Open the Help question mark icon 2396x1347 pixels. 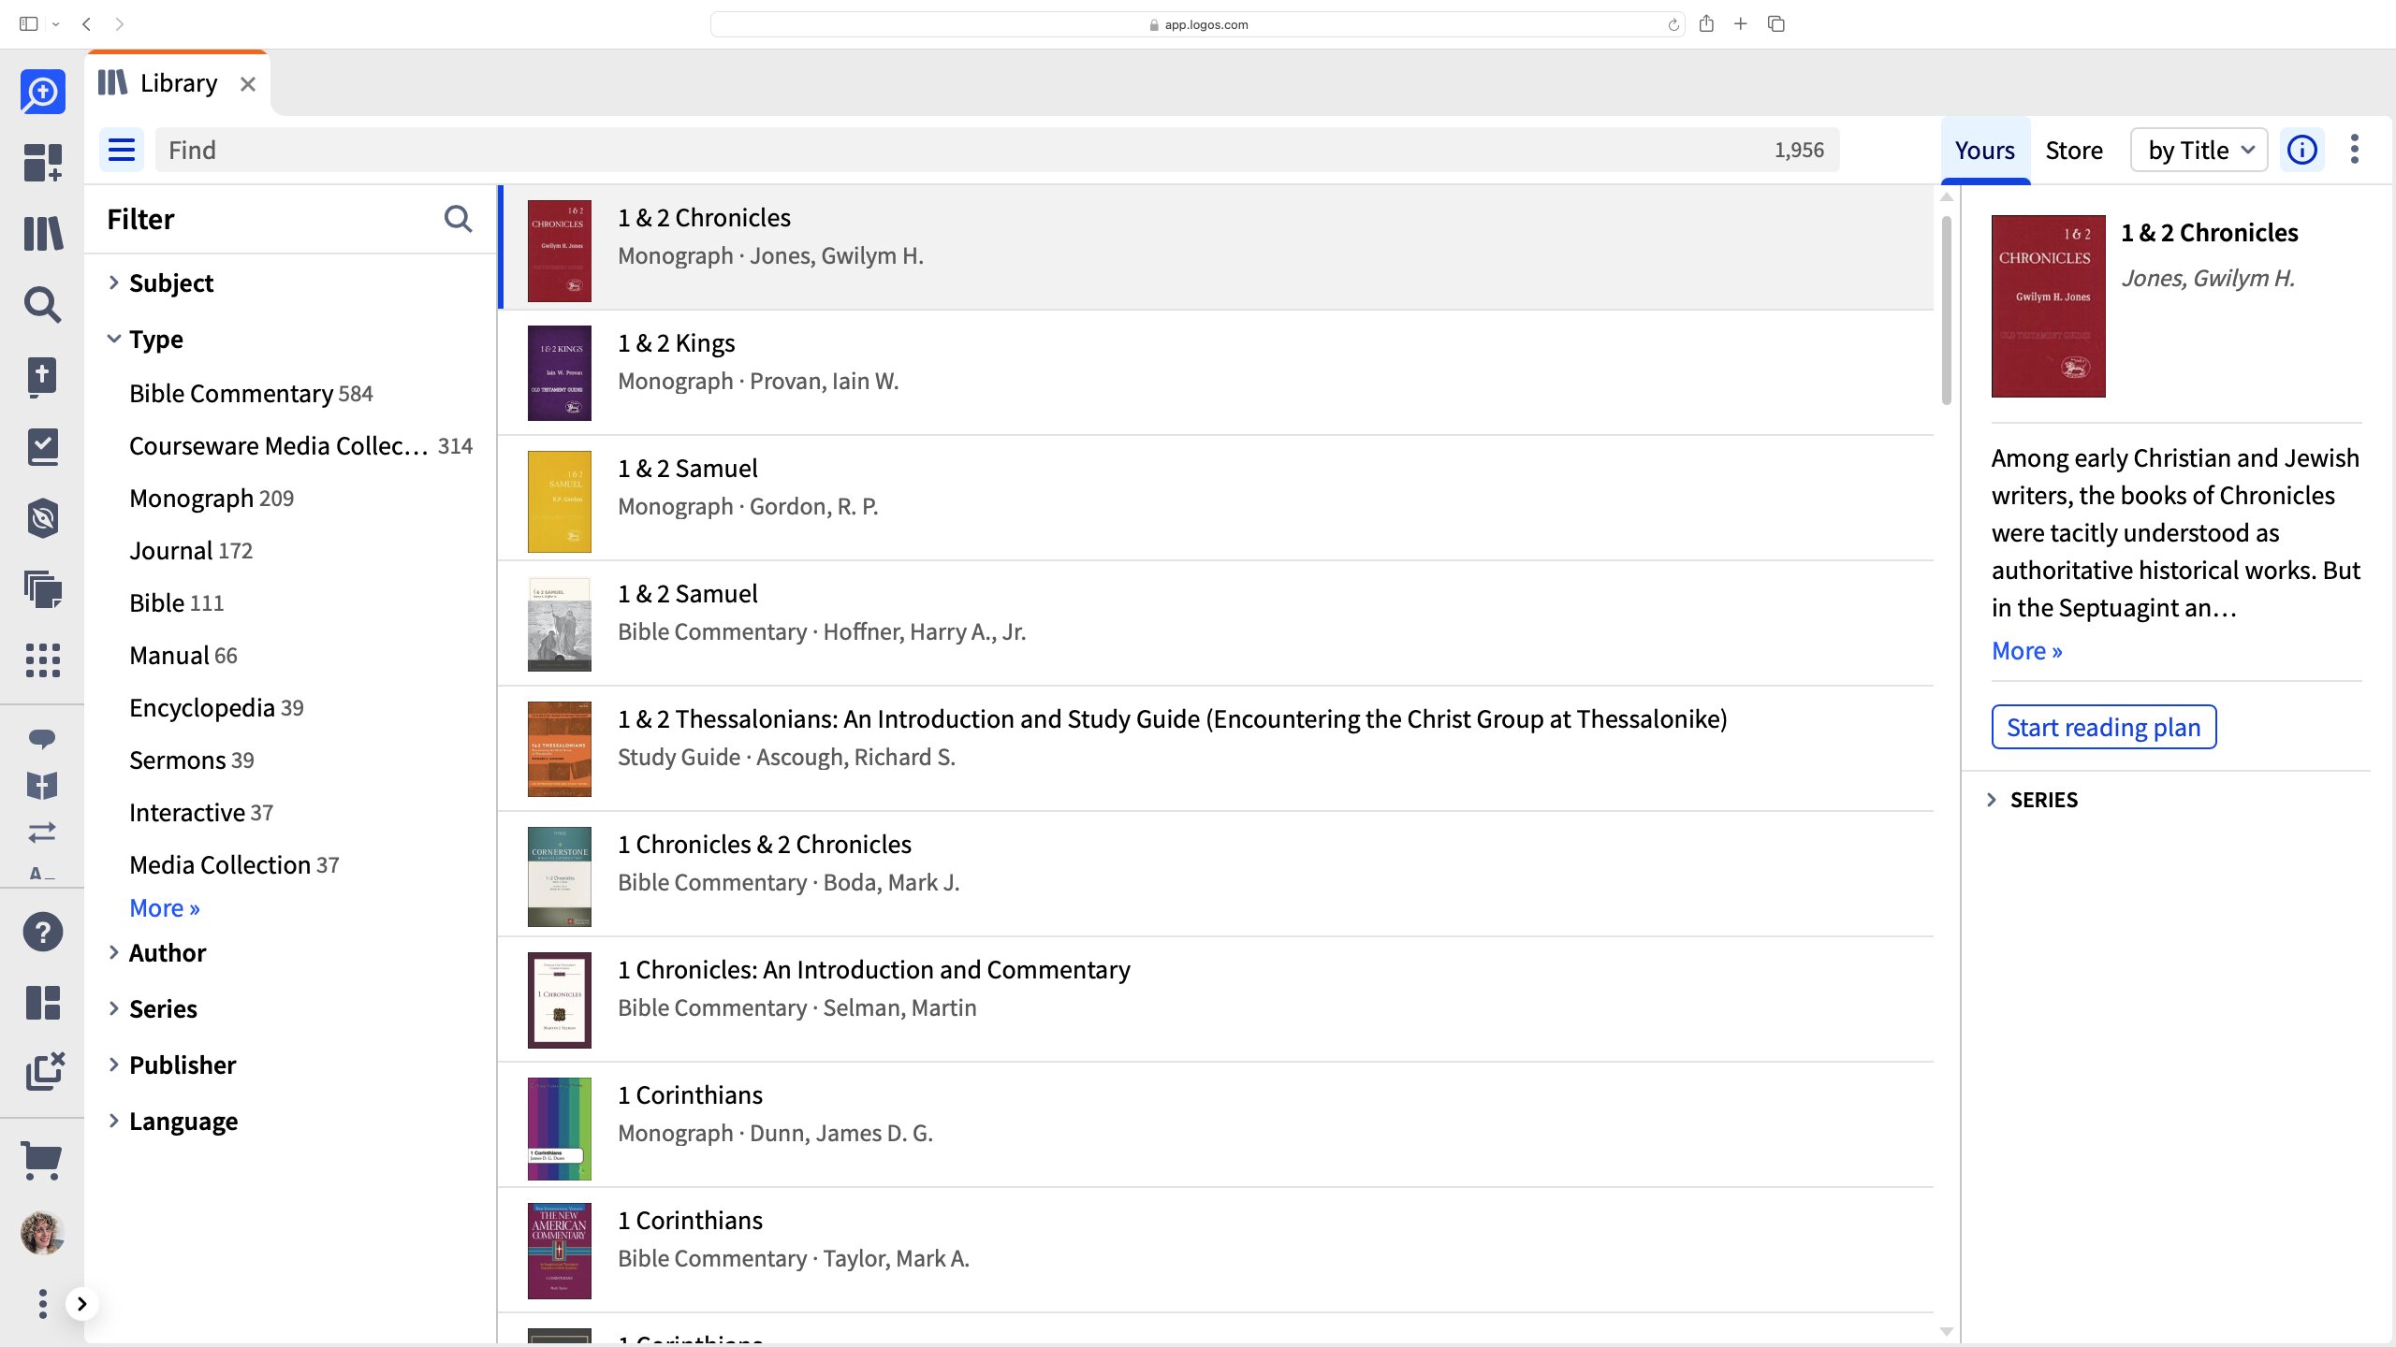[x=43, y=932]
